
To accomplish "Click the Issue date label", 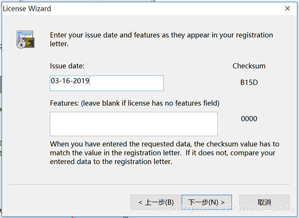I will pyautogui.click(x=67, y=66).
